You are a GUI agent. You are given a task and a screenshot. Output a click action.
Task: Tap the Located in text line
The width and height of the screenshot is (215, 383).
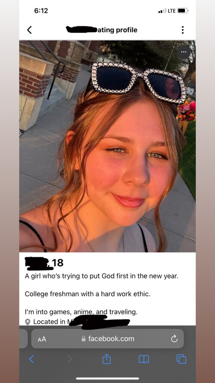[x=77, y=322]
